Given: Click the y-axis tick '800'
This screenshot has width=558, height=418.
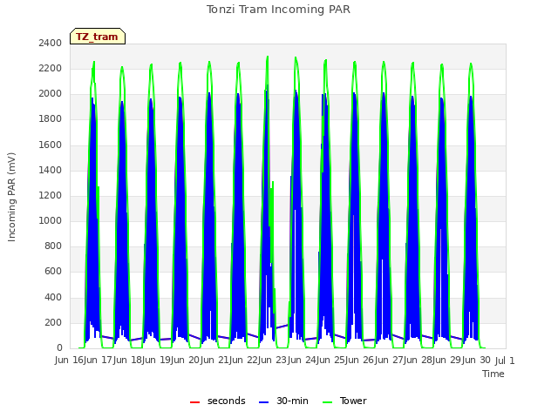Looking at the screenshot, I should pyautogui.click(x=53, y=246).
